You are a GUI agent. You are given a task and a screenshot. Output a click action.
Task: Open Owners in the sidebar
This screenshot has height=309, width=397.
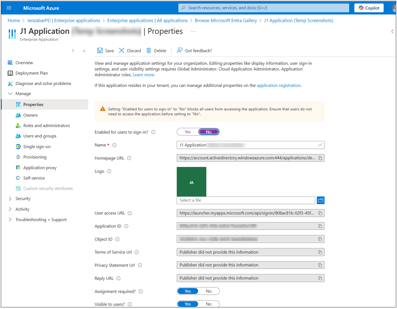pyautogui.click(x=30, y=115)
